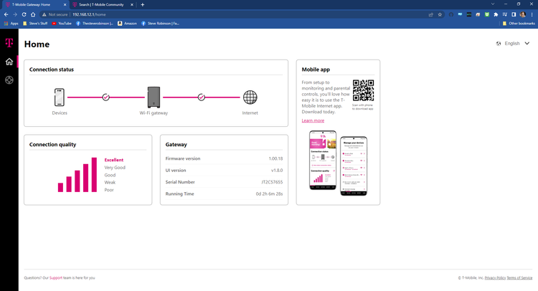Click the T-Mobile logo in the sidebar
The height and width of the screenshot is (291, 538).
coord(9,43)
